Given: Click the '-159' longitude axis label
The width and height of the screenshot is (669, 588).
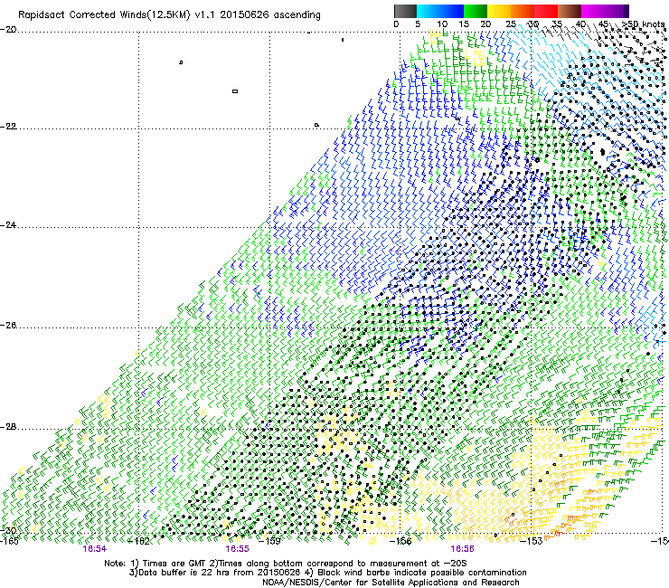Looking at the screenshot, I should (270, 541).
